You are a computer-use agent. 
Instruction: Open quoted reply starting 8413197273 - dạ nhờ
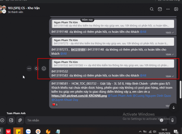point(113,42)
